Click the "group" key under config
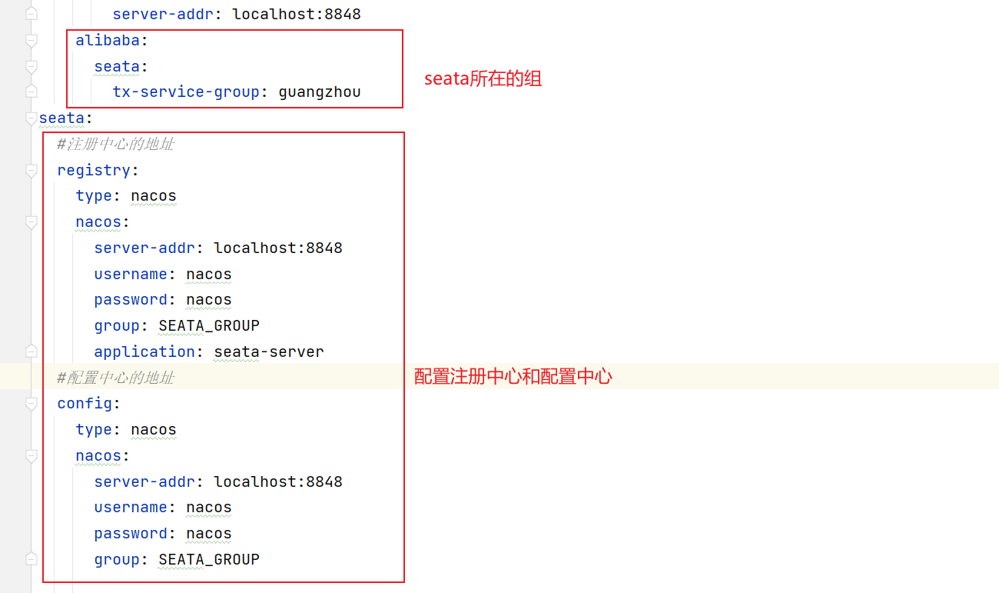This screenshot has height=593, width=999. pos(117,560)
